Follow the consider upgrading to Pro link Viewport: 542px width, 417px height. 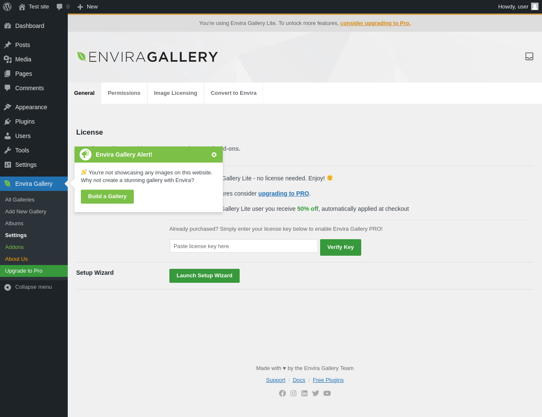[x=376, y=23]
